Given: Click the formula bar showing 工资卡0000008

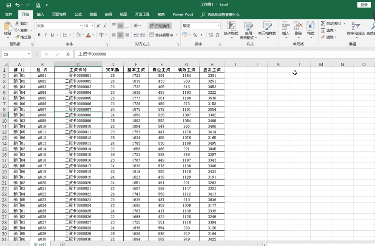Looking at the screenshot, I should [225, 54].
